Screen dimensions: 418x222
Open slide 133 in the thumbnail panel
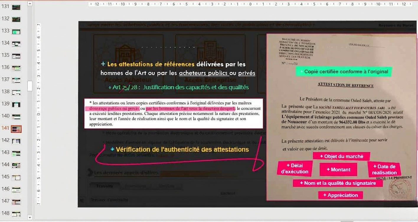pyautogui.click(x=16, y=32)
